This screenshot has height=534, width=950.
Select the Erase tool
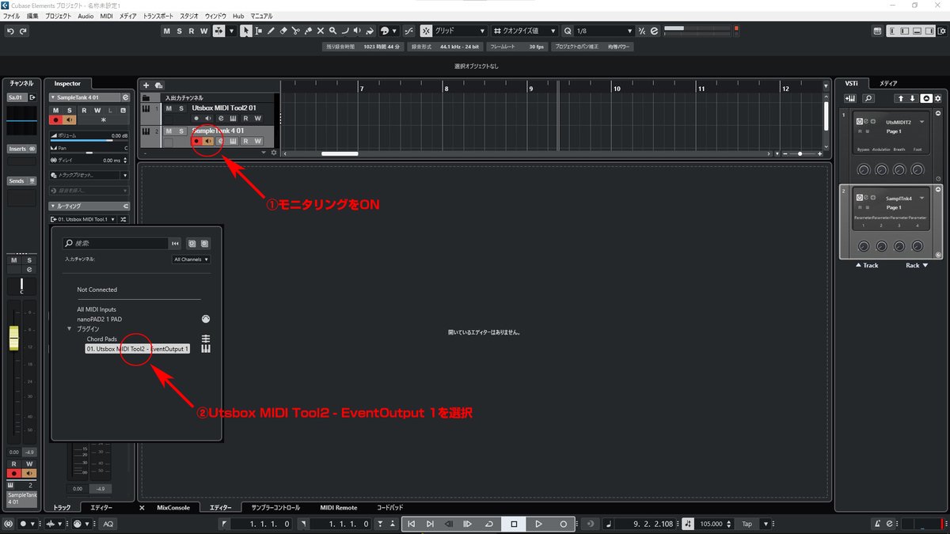283,31
